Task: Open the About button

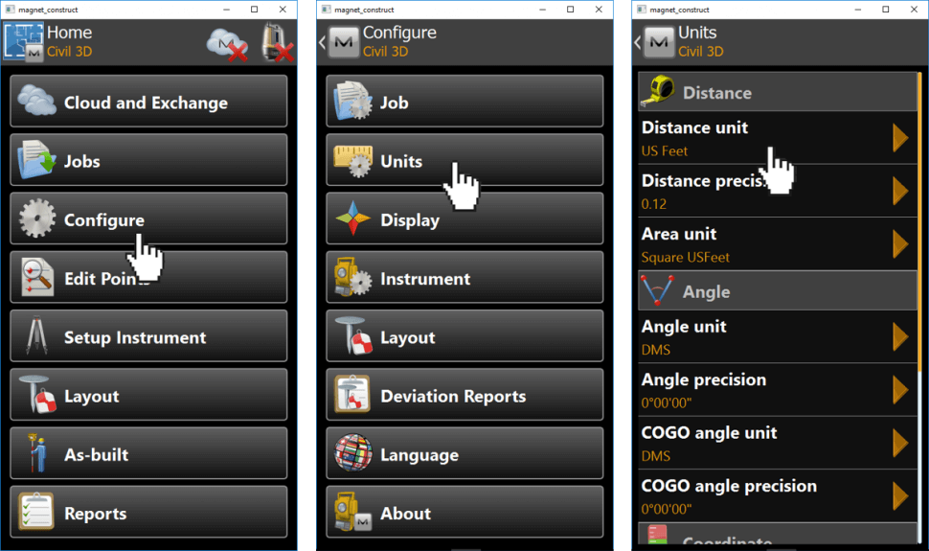Action: click(464, 512)
